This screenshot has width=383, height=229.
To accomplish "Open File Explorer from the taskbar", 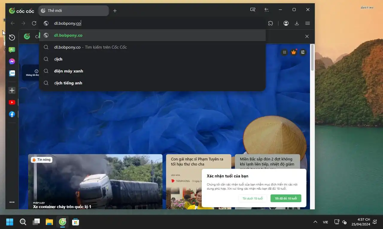I will [49, 222].
